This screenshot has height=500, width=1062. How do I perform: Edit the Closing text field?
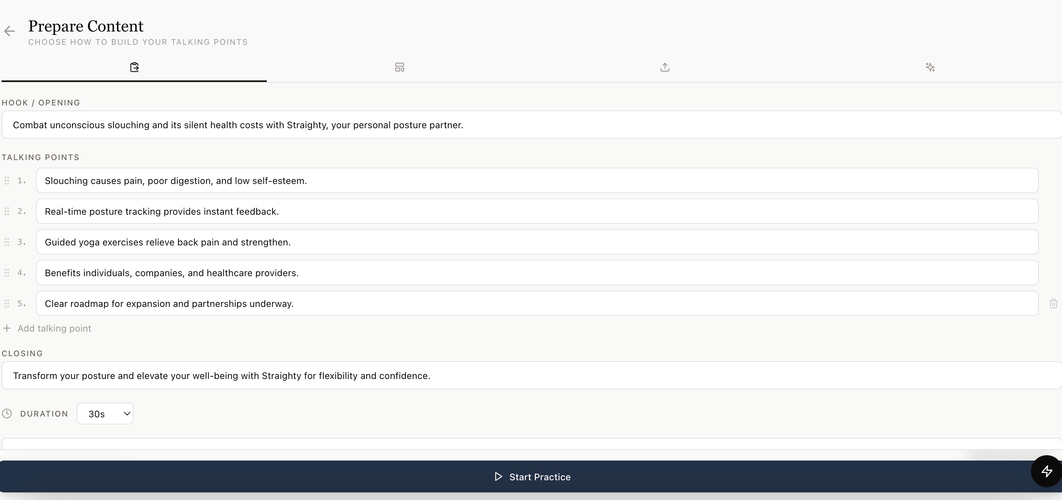(531, 376)
